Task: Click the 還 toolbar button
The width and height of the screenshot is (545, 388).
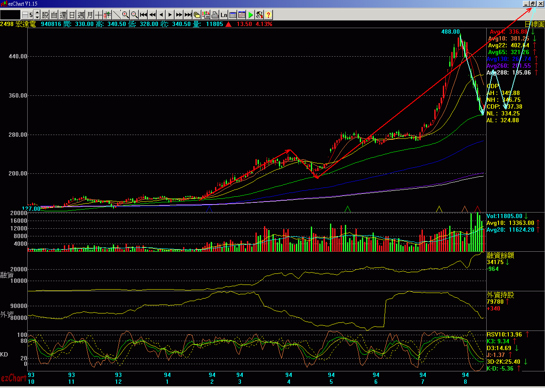Action: tap(63, 15)
